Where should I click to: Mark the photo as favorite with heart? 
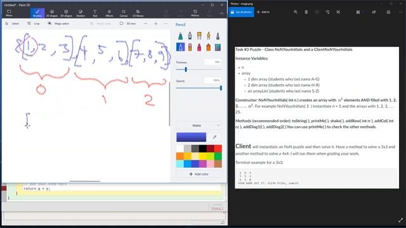click(317, 12)
